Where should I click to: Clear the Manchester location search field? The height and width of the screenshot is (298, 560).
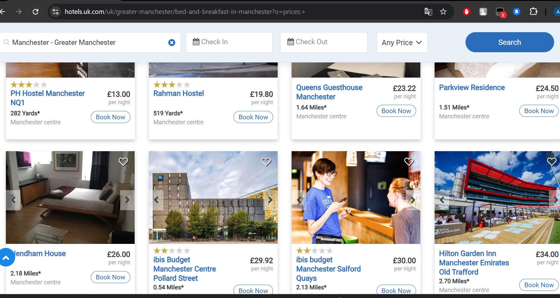172,43
